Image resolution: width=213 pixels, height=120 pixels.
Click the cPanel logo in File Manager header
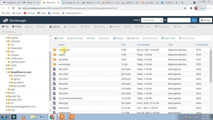6,21
